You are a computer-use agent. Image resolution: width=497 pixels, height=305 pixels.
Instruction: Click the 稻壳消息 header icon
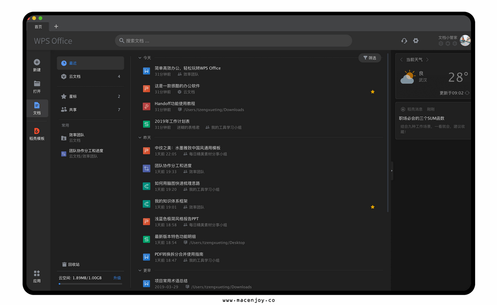403,109
